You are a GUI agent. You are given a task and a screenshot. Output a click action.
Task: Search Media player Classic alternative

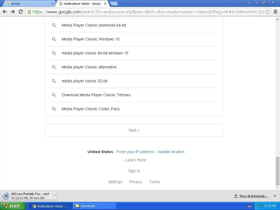(134, 67)
